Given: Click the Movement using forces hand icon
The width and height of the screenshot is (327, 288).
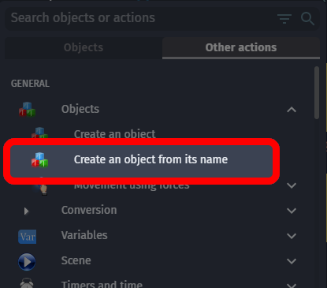Looking at the screenshot, I should (42, 188).
